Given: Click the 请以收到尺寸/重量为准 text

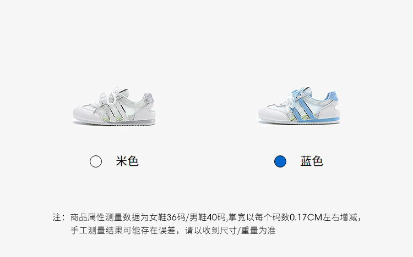Looking at the screenshot, I should click(230, 231).
